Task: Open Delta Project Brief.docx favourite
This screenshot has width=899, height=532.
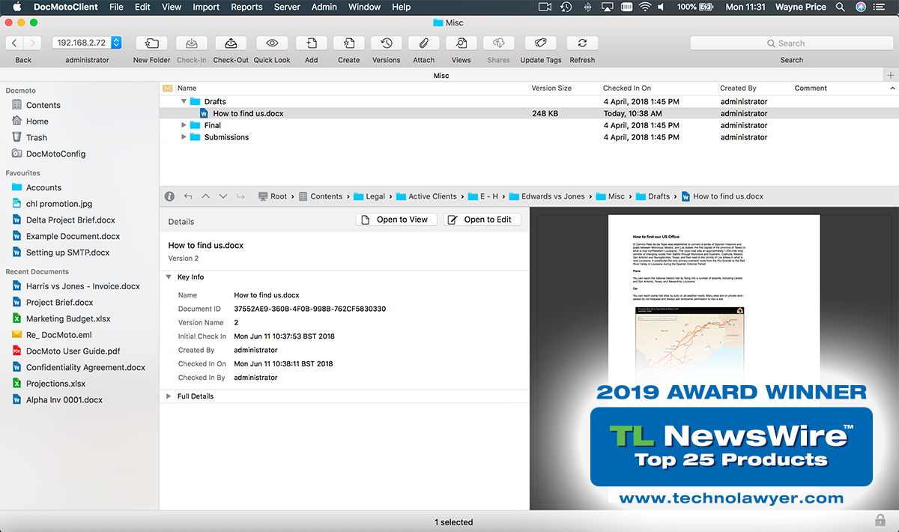Action: point(64,220)
